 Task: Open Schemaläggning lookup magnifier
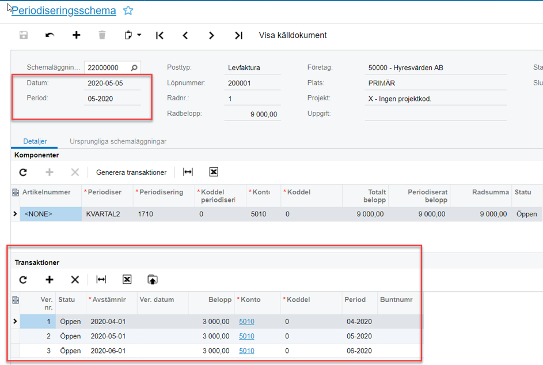tap(134, 68)
